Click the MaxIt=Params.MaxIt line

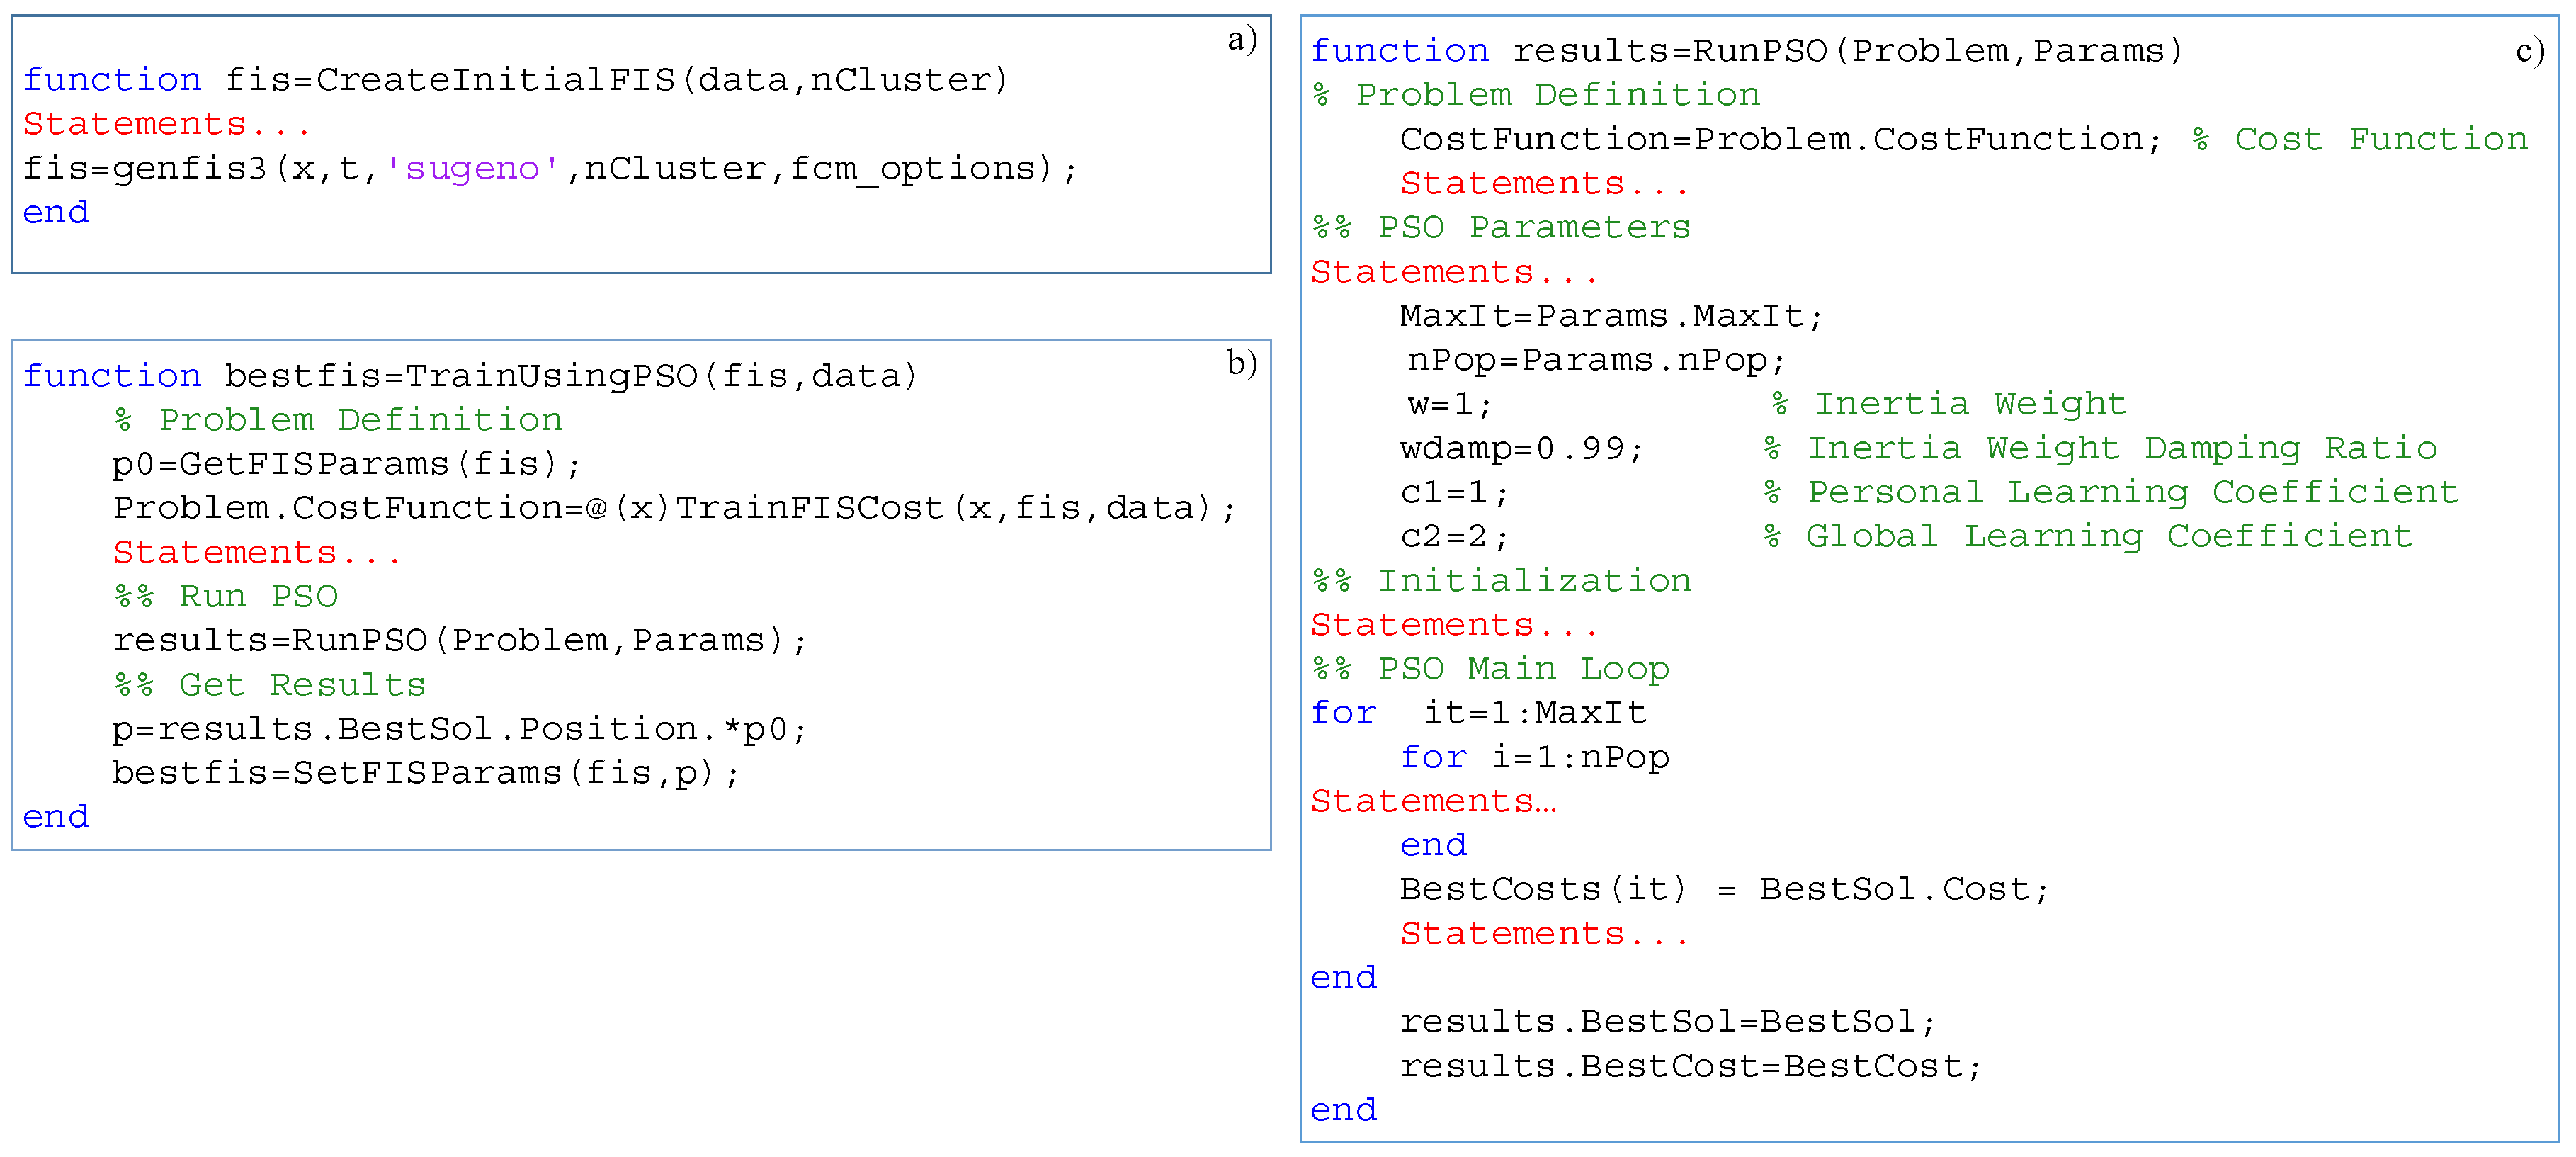(1611, 316)
